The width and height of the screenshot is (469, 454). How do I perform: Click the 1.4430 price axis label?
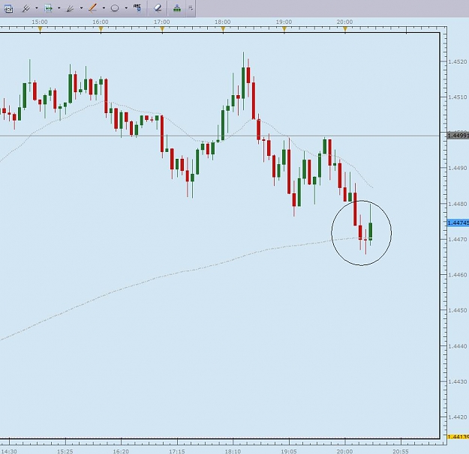pos(458,382)
